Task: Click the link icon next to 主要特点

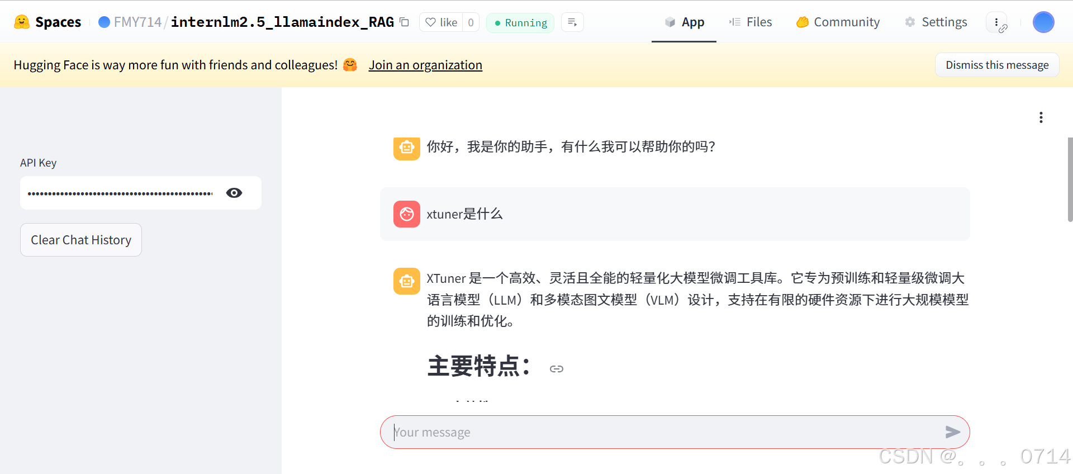Action: coord(557,369)
